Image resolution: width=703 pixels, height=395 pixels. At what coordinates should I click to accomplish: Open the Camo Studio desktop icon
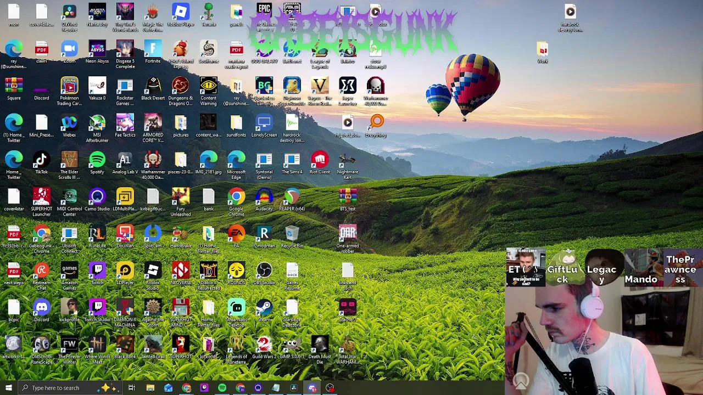pyautogui.click(x=97, y=200)
